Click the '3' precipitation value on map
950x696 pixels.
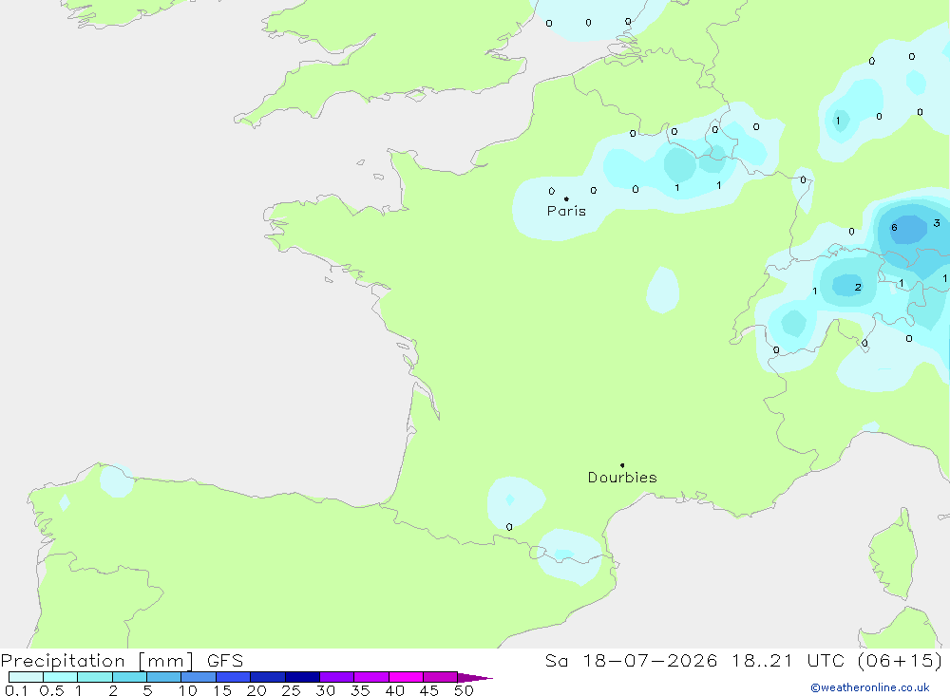pyautogui.click(x=937, y=223)
